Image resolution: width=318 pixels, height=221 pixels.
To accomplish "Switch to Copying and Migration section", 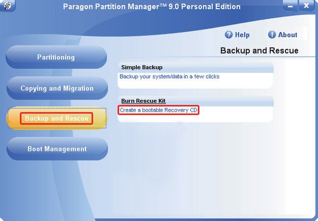I will (x=57, y=88).
